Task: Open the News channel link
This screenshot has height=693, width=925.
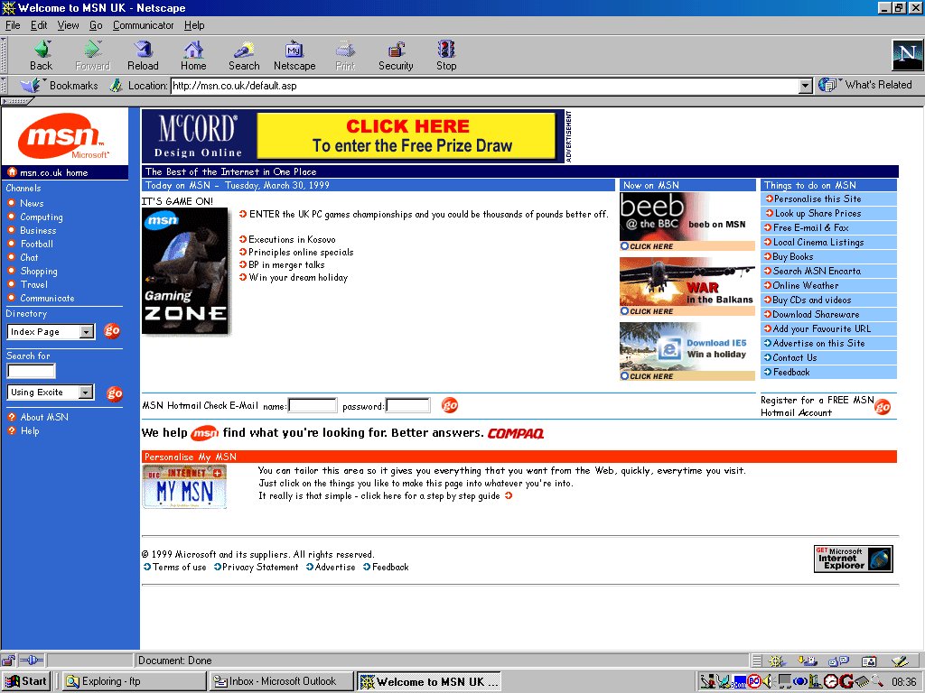Action: click(32, 203)
